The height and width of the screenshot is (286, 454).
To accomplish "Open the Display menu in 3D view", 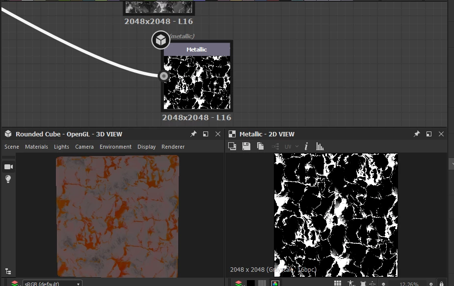I will (x=147, y=147).
